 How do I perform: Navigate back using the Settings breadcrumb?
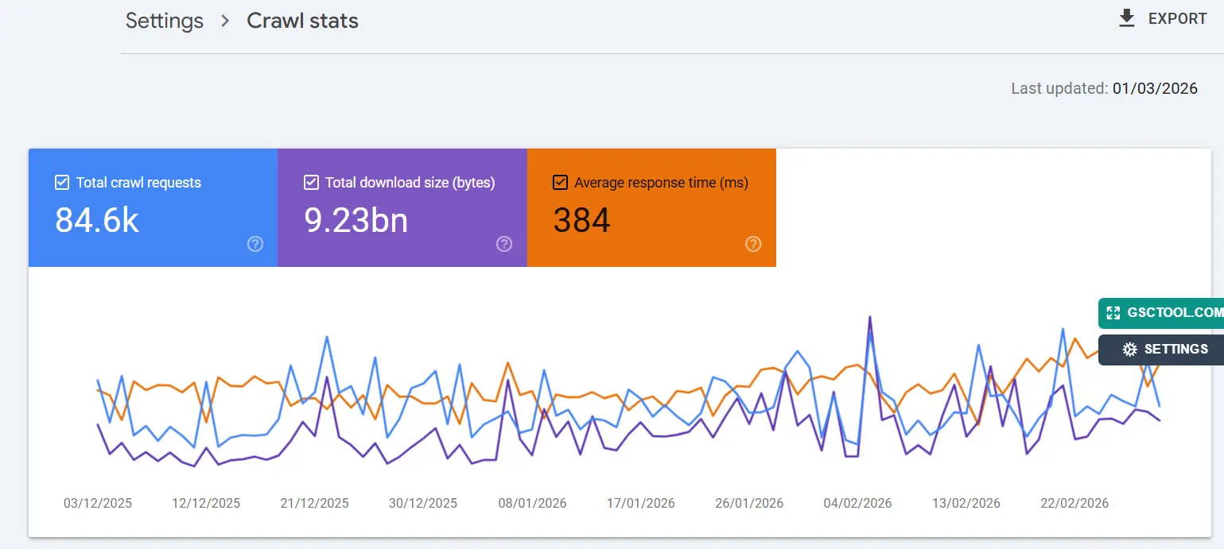(x=164, y=21)
